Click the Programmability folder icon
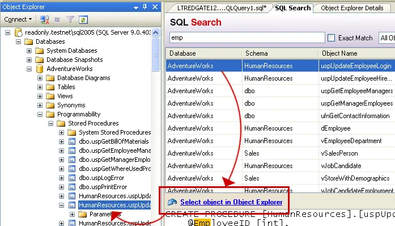The height and width of the screenshot is (226, 395). pyautogui.click(x=50, y=114)
